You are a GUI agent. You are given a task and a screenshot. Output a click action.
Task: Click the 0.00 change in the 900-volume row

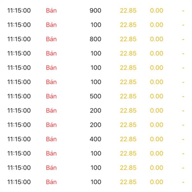pyautogui.click(x=156, y=11)
